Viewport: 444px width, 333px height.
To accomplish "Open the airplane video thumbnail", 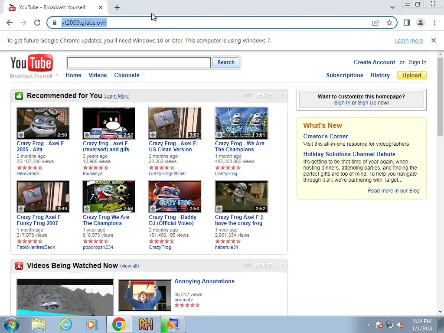I will [65, 297].
